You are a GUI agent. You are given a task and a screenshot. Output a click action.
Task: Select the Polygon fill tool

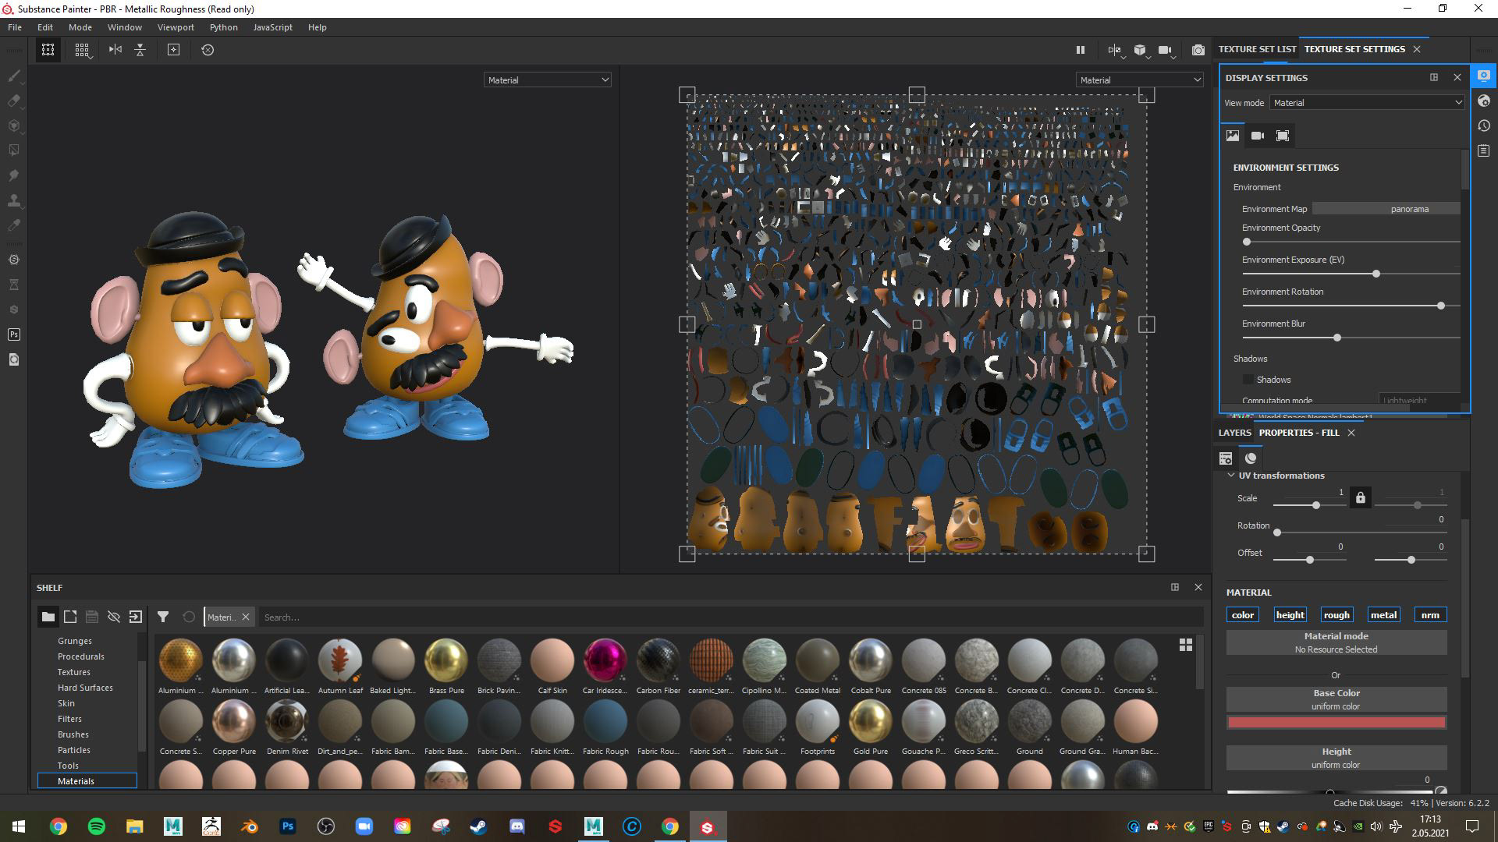point(13,150)
